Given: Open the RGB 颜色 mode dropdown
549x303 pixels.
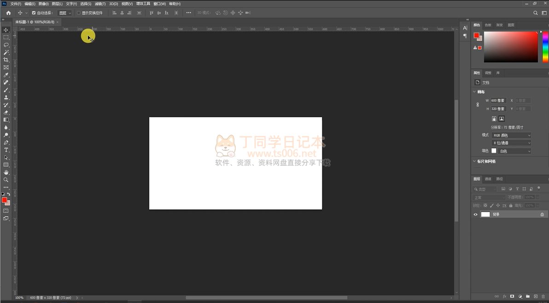Looking at the screenshot, I should [511, 135].
